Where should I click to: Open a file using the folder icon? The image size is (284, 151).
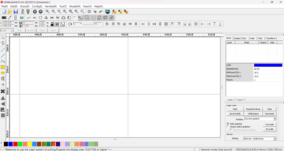(x=10, y=12)
